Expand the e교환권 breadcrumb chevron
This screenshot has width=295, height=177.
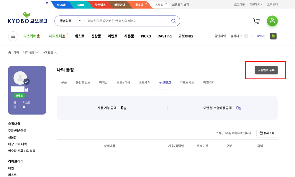55,53
